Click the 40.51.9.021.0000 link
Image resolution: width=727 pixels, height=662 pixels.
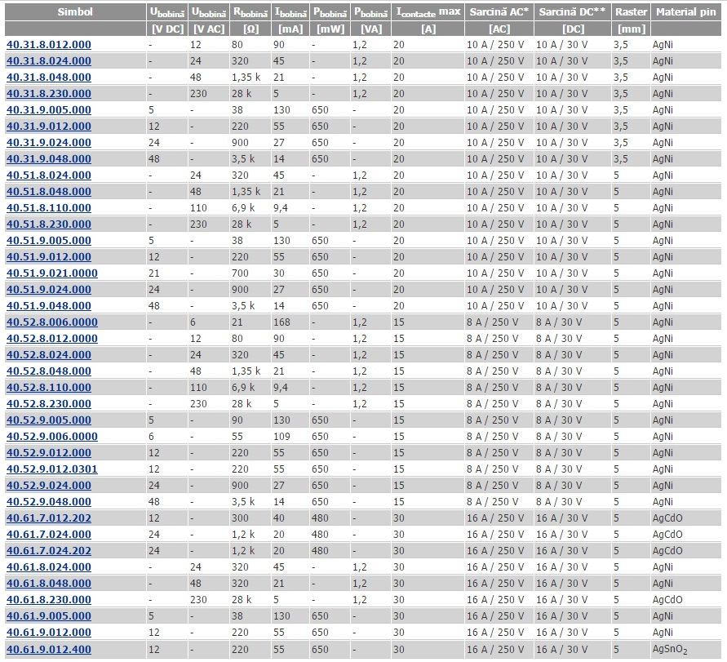click(x=52, y=273)
